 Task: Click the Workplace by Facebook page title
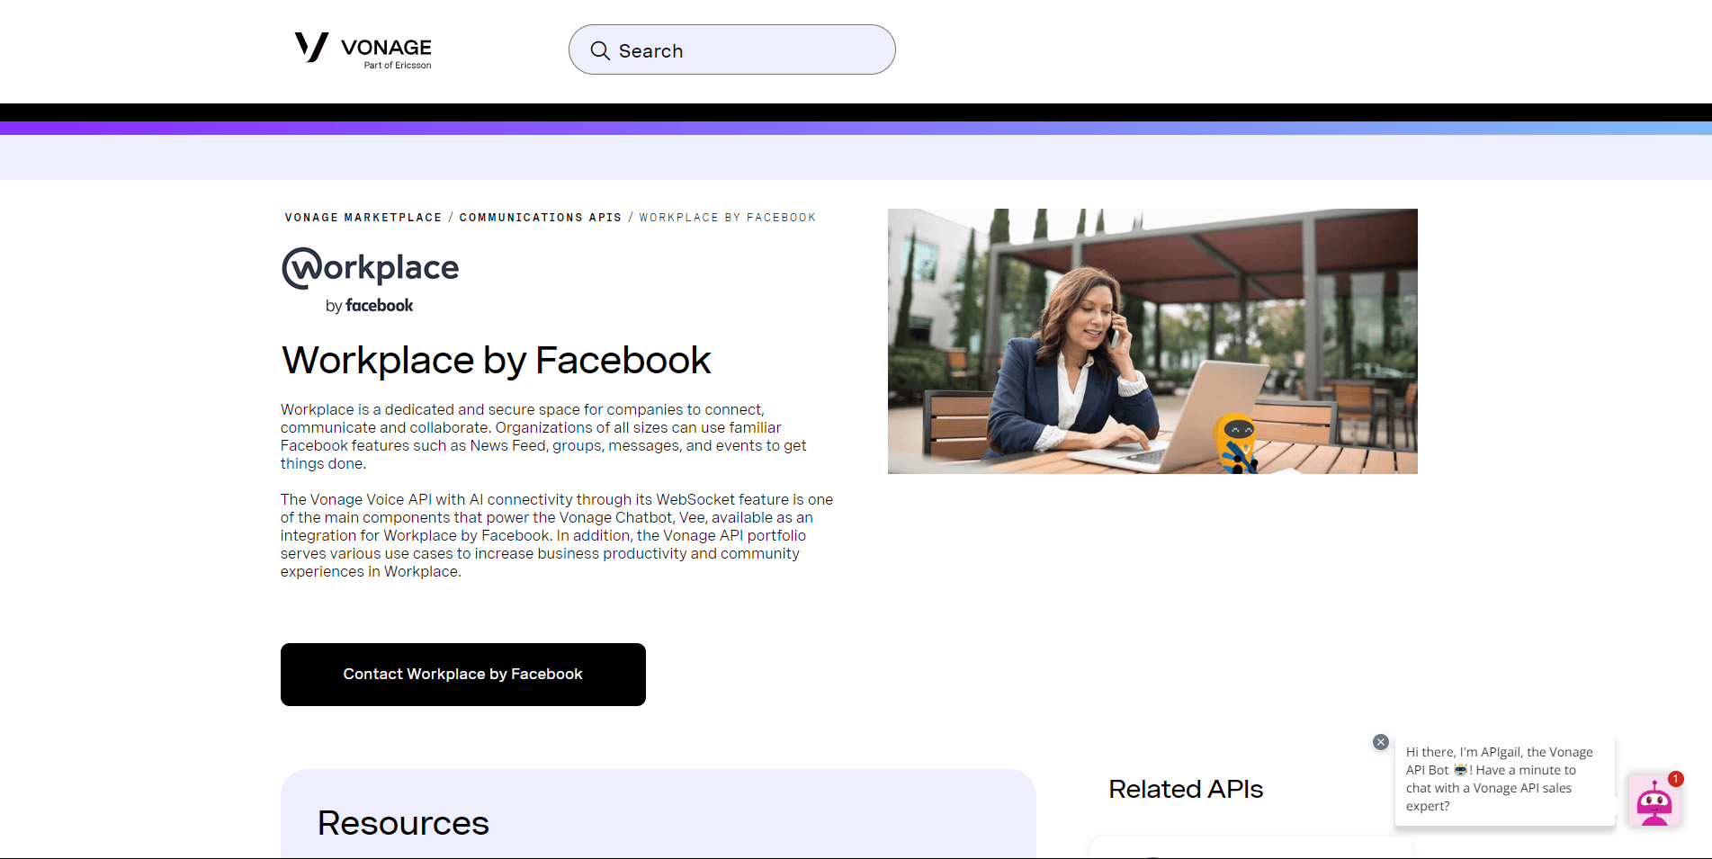point(496,360)
